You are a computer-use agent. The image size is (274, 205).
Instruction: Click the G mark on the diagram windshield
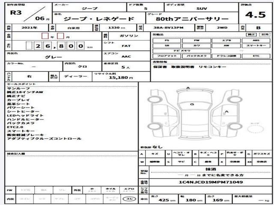[192, 104]
